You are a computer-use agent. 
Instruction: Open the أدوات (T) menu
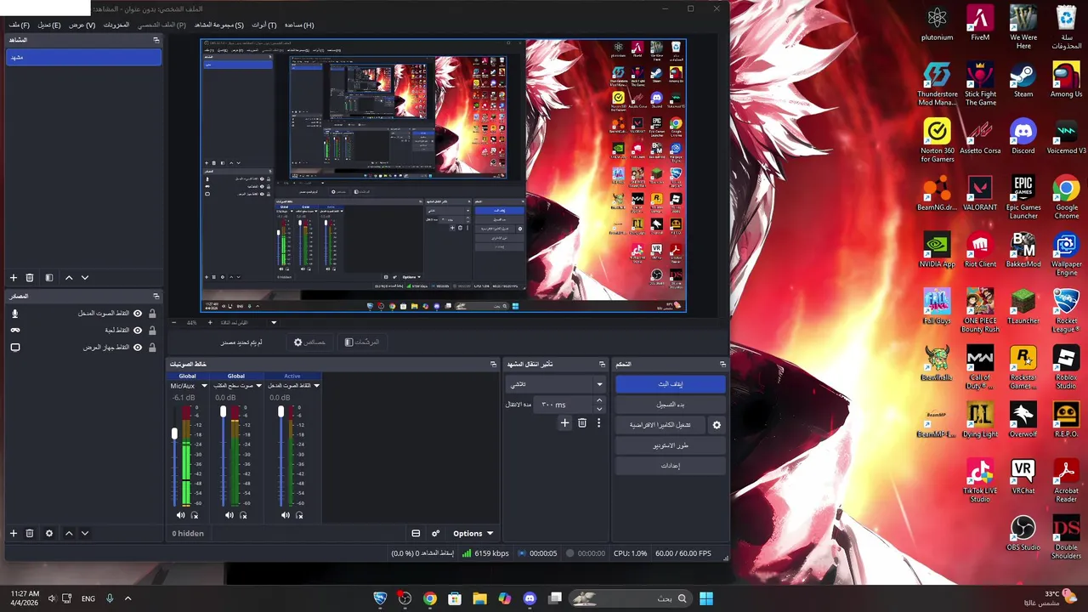click(x=264, y=25)
